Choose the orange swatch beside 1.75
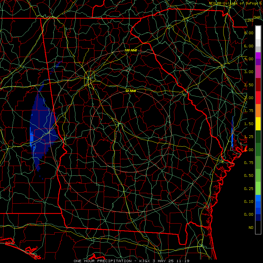The image size is (263, 263). [x=258, y=111]
